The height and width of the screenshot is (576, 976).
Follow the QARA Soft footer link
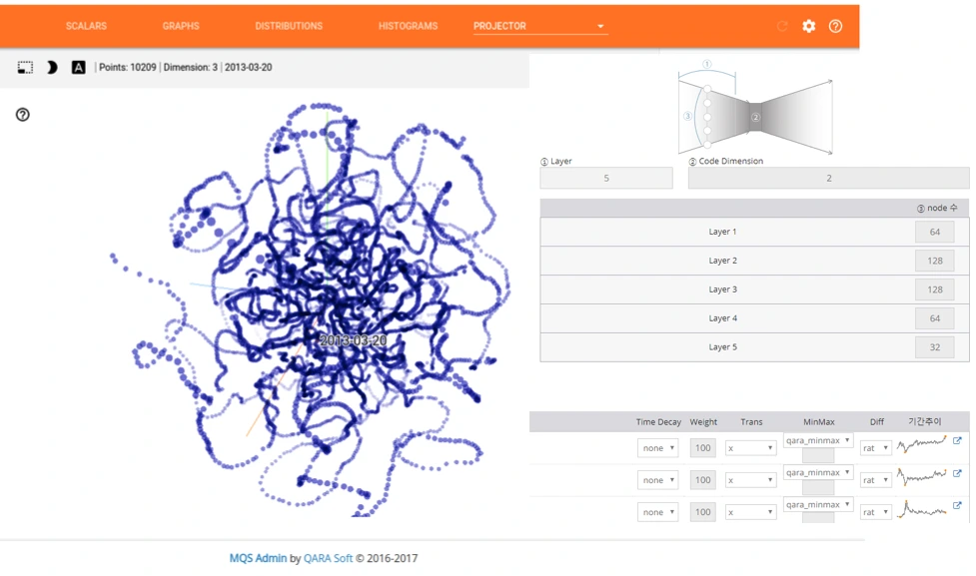point(328,559)
